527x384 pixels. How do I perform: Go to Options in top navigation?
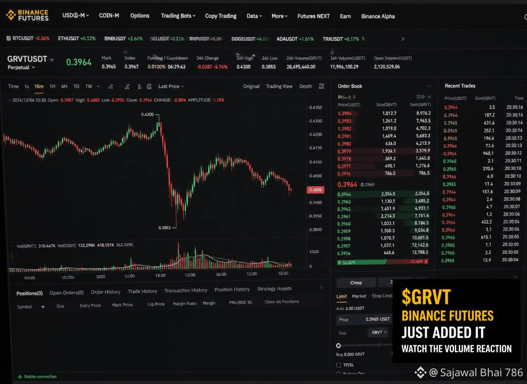tap(140, 16)
